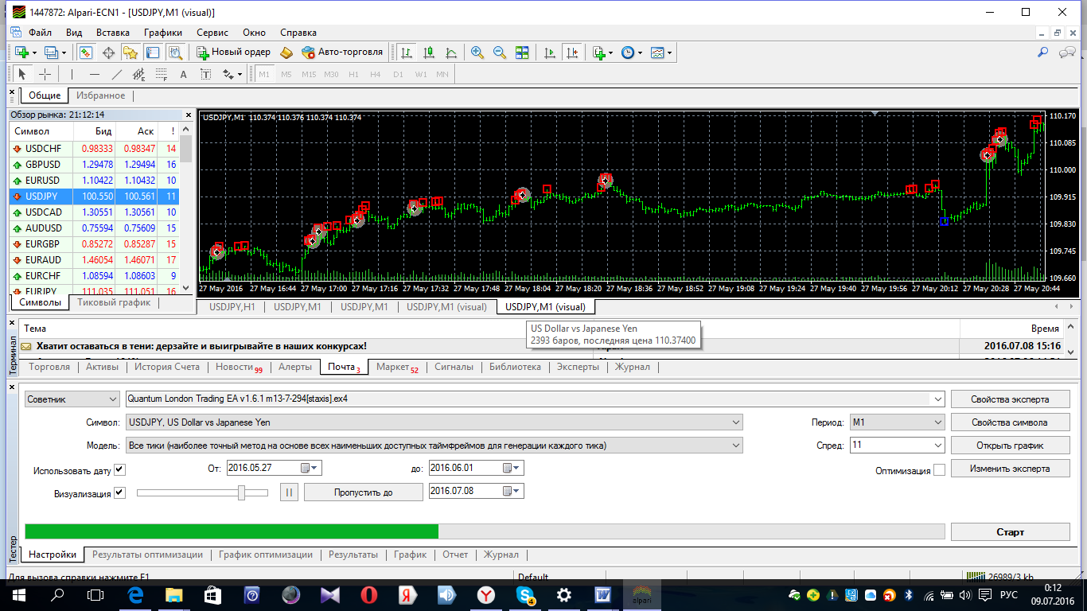Switch to the Тиковый график tab
The image size is (1087, 611).
(x=114, y=302)
